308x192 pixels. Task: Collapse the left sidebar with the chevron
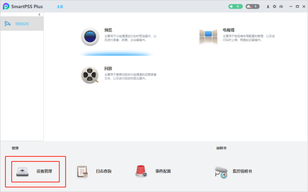pyautogui.click(x=40, y=15)
